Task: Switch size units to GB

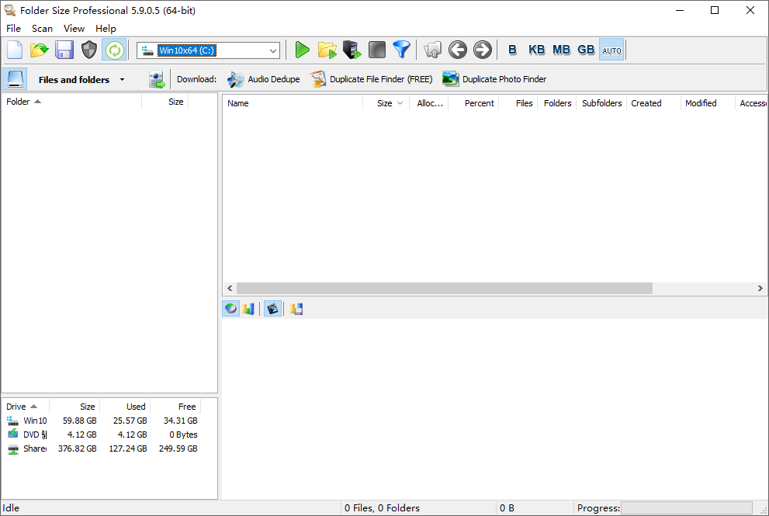Action: click(586, 50)
